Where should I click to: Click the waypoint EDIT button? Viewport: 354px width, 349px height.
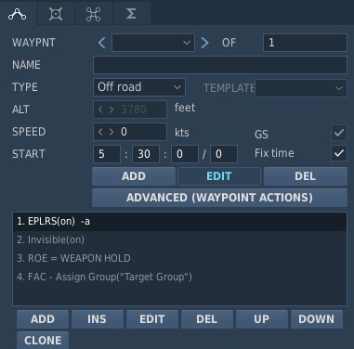coord(219,176)
